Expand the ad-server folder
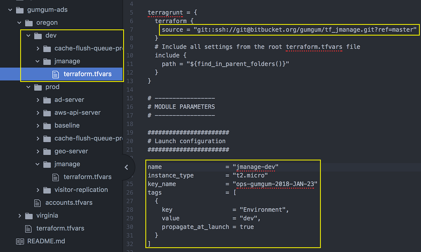The image size is (421, 252). (x=38, y=99)
